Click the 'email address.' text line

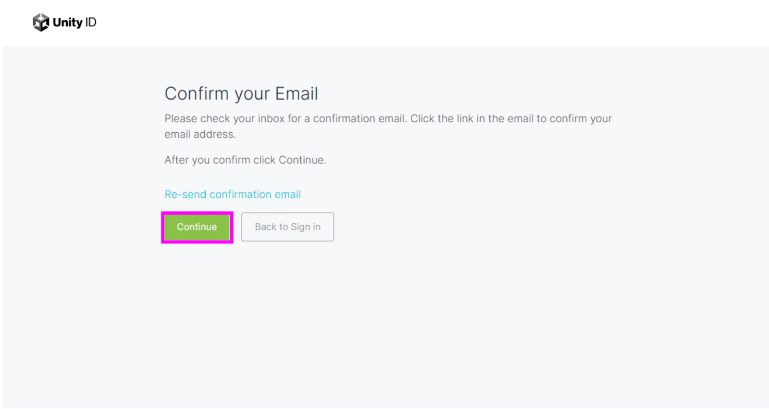(x=200, y=134)
